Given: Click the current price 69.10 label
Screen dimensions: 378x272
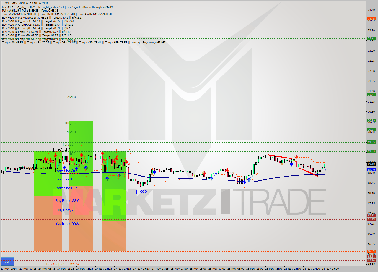Looking at the screenshot, I should coord(371,164).
